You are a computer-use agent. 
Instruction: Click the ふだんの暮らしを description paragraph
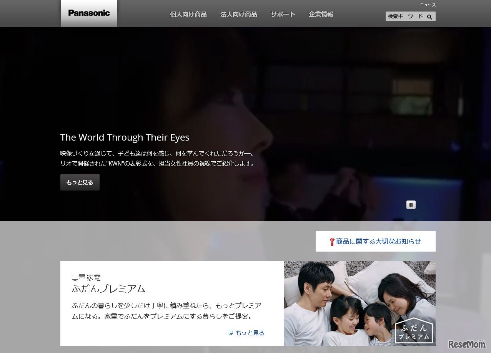(x=167, y=311)
